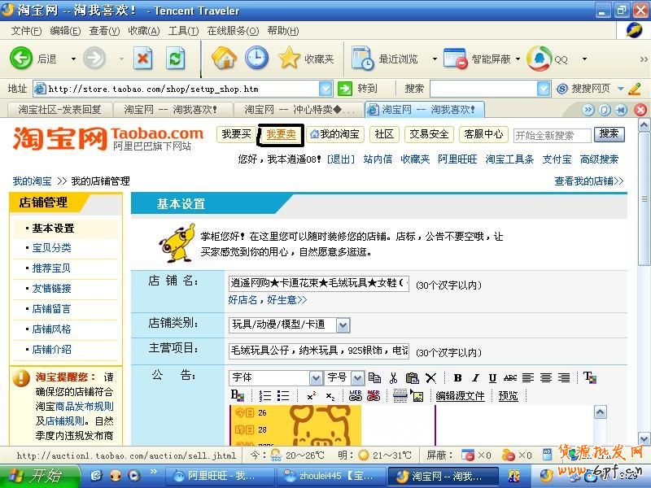Align announcement text to the left
This screenshot has height=488, width=651.
527,377
